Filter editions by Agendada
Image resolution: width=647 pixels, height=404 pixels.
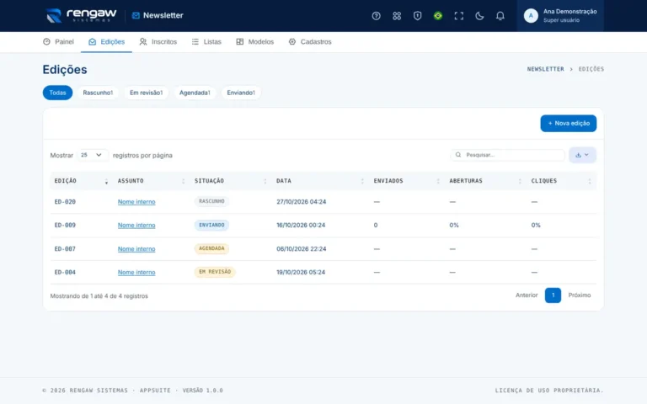coord(195,93)
